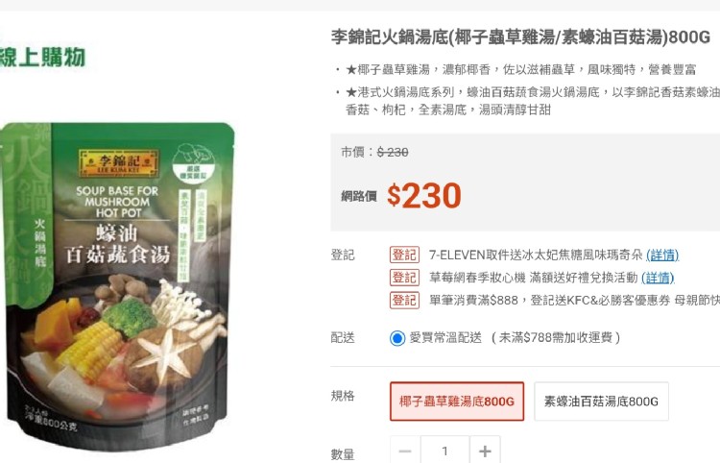This screenshot has height=463, width=720.
Task: Click the second 登記 badge for 草莓網 promotion
Action: click(x=404, y=278)
